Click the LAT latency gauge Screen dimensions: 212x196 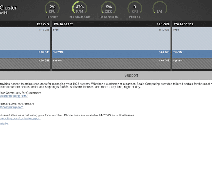(x=160, y=8)
